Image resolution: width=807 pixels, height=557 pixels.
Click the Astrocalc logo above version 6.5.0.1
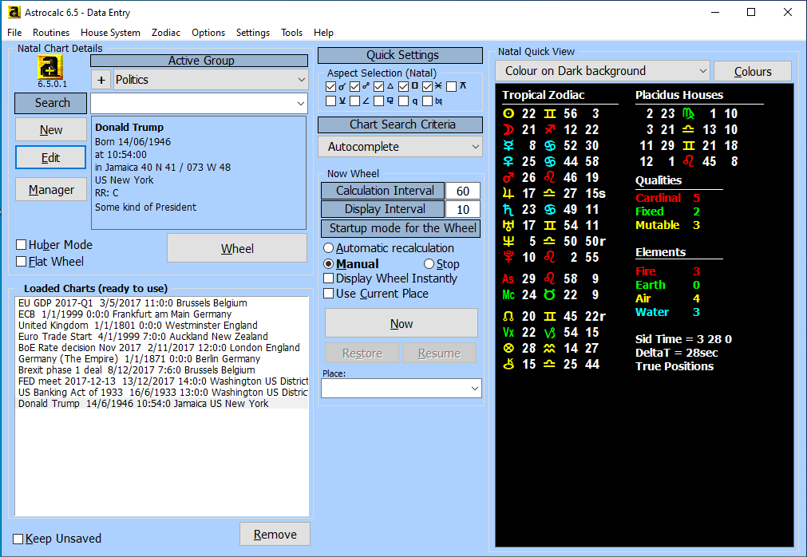tap(50, 67)
